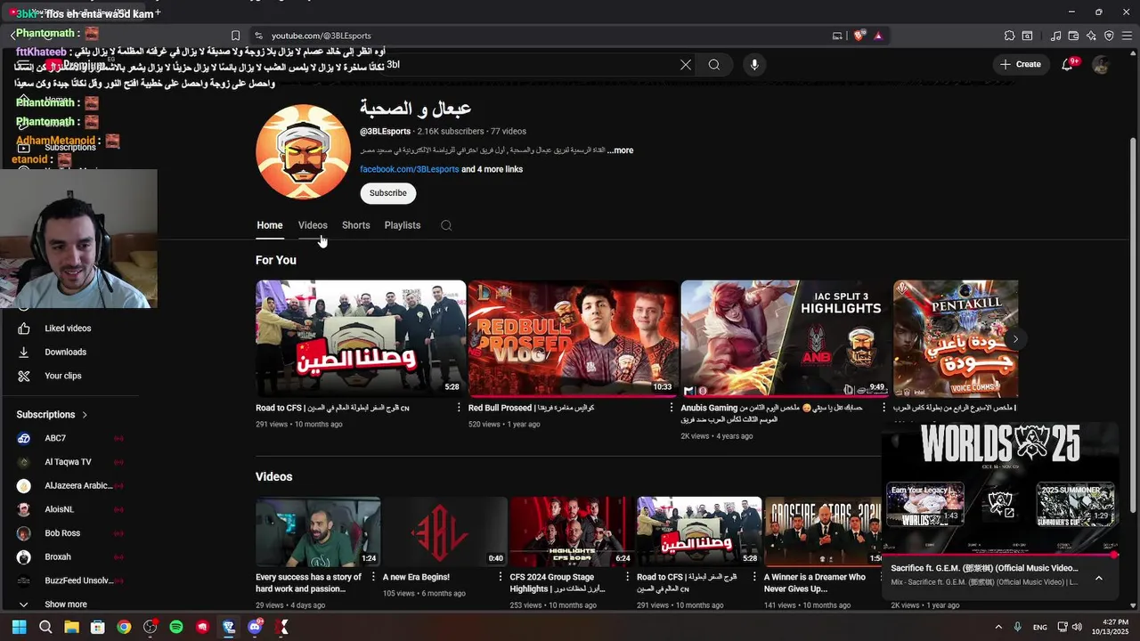Open the Road to CFS video thumbnail in For You

361,338
